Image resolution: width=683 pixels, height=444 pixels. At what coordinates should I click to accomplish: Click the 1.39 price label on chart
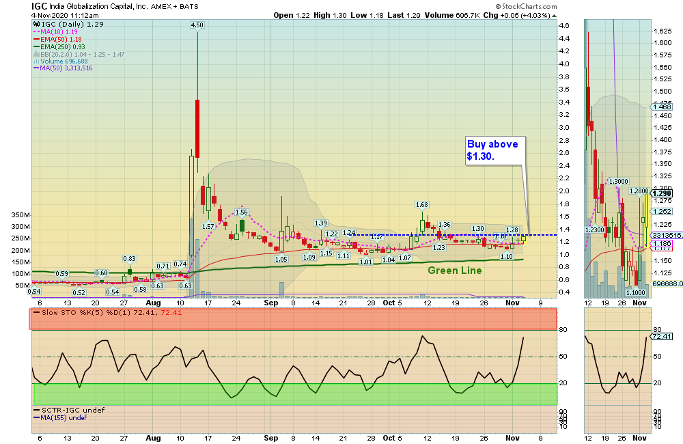coord(320,223)
